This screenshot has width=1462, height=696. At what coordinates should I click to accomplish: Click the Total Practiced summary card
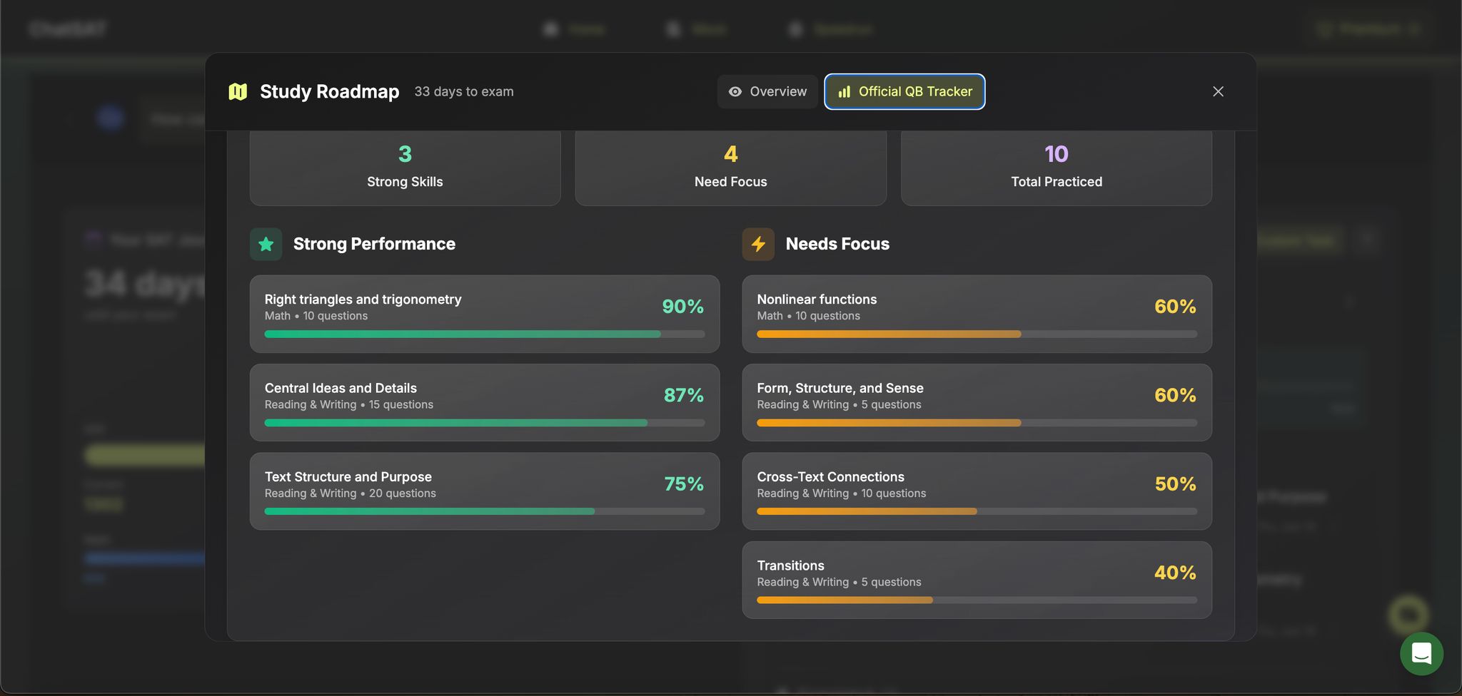coord(1056,167)
